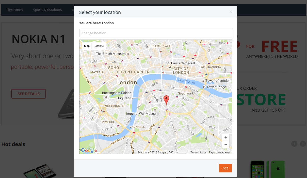The height and width of the screenshot is (178, 307).
Task: Click the Southwark label on the map
Action: pos(186,93)
